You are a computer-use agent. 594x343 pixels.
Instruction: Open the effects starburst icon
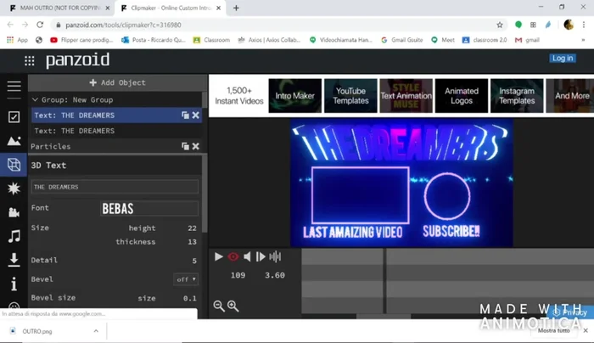pyautogui.click(x=14, y=188)
